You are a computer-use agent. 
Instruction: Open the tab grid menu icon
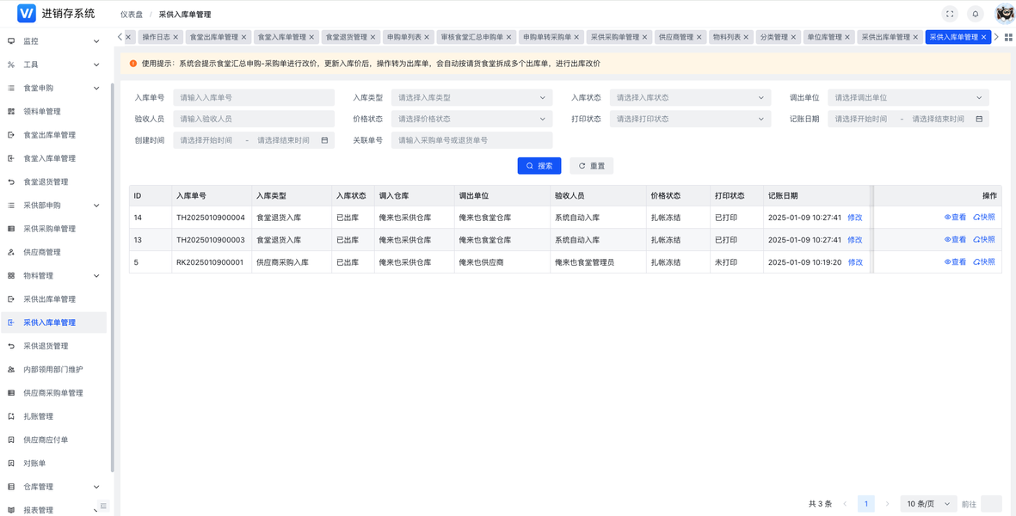point(1007,38)
